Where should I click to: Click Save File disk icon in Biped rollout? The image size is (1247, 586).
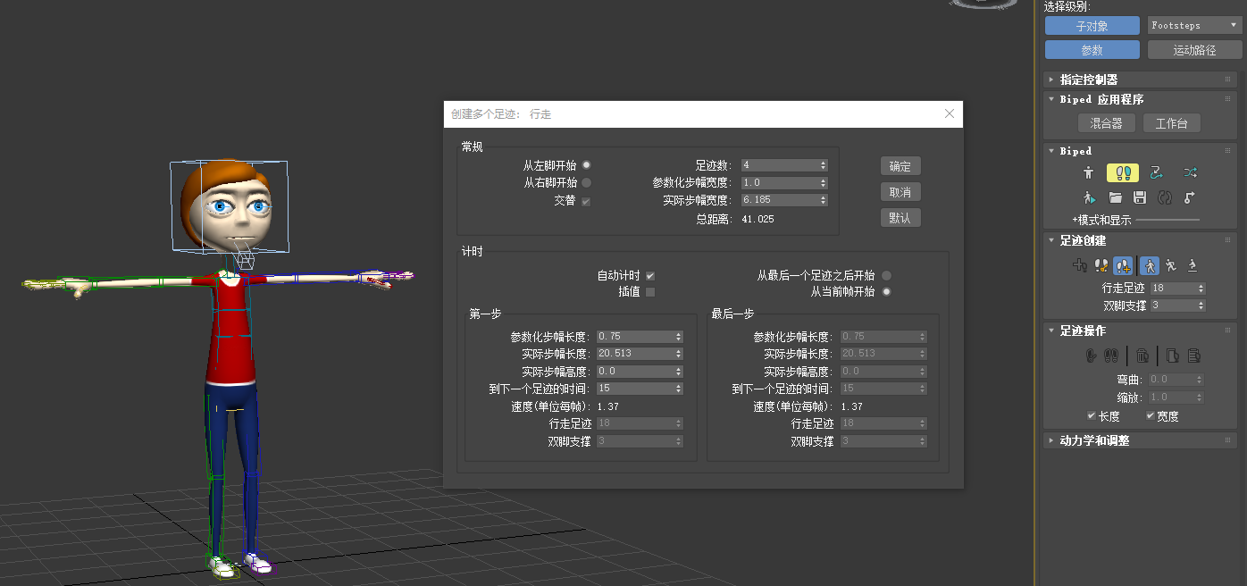[x=1140, y=197]
